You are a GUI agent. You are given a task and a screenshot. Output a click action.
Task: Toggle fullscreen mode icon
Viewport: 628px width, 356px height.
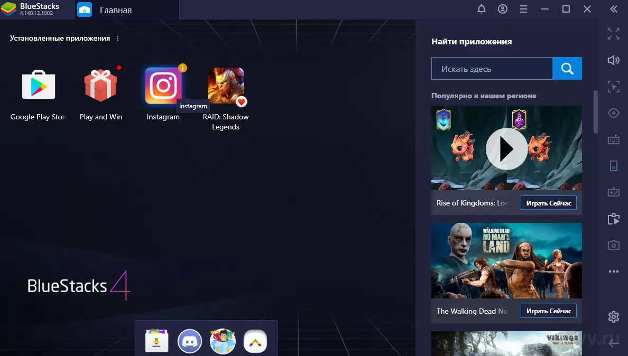[614, 34]
